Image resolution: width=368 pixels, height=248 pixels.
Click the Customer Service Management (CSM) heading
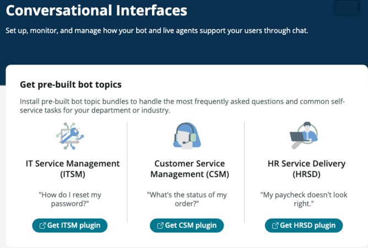coord(190,169)
